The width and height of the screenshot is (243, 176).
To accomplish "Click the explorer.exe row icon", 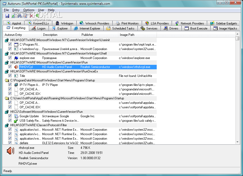I will pos(16,58).
